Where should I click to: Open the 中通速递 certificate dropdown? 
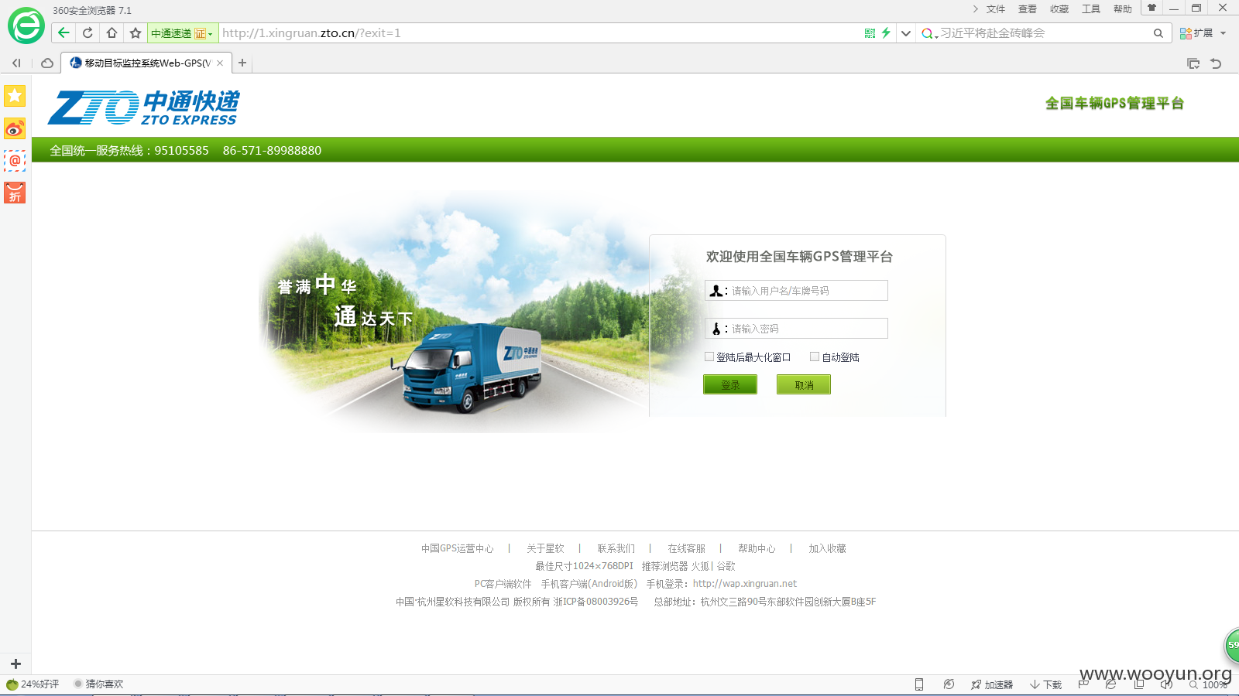(x=182, y=33)
